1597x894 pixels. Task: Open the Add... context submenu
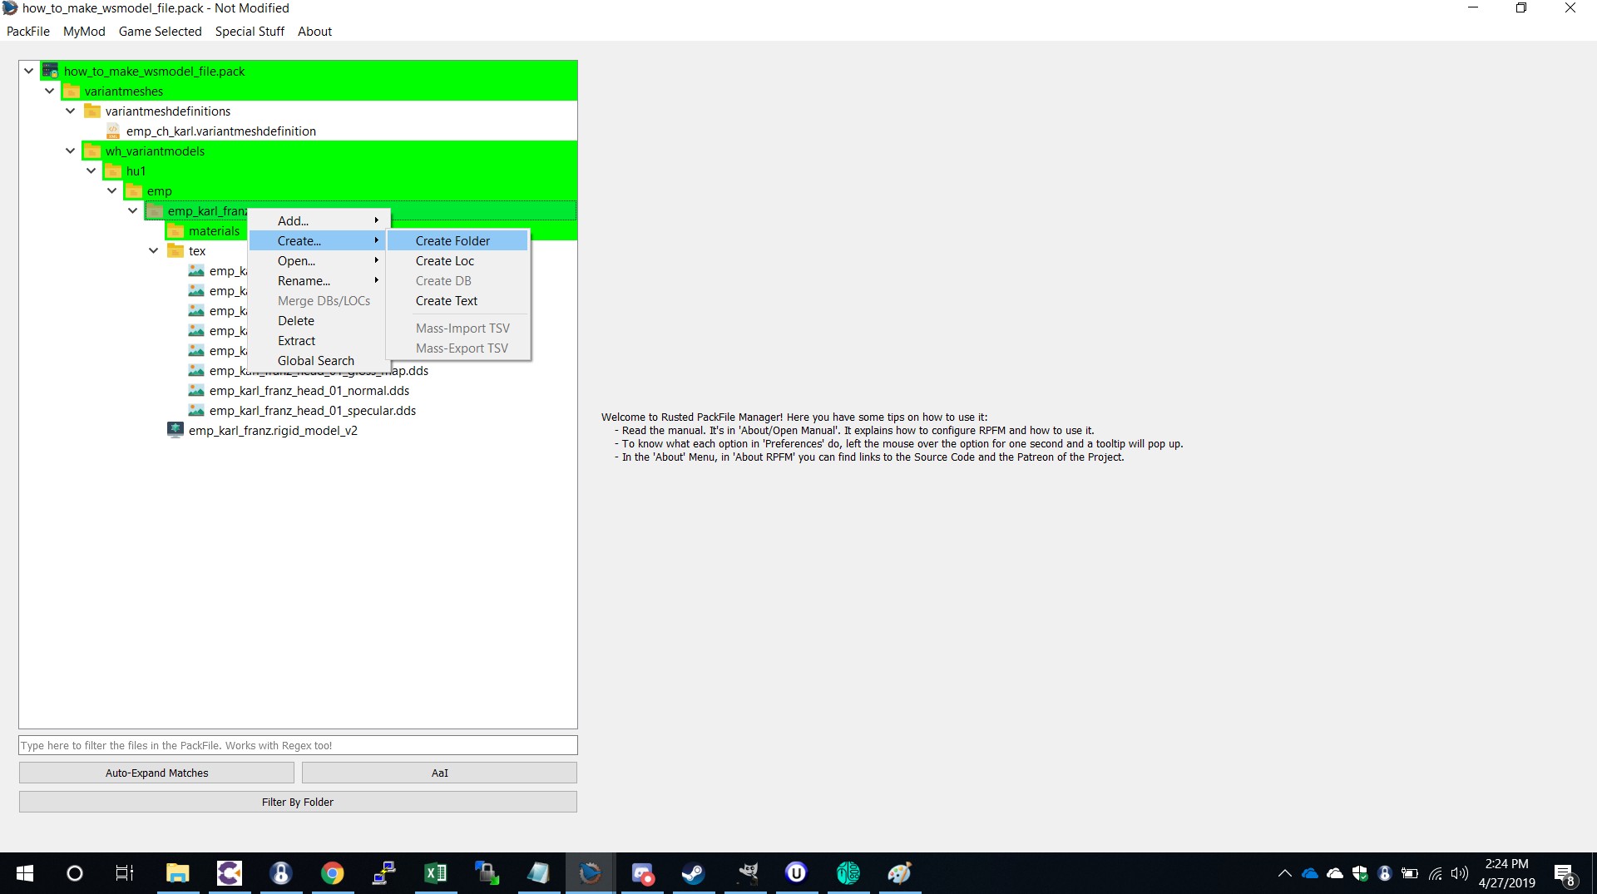(318, 221)
